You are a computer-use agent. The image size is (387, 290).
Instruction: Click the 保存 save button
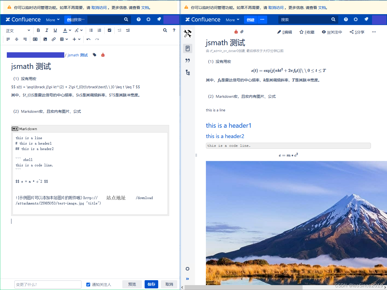tap(151, 284)
